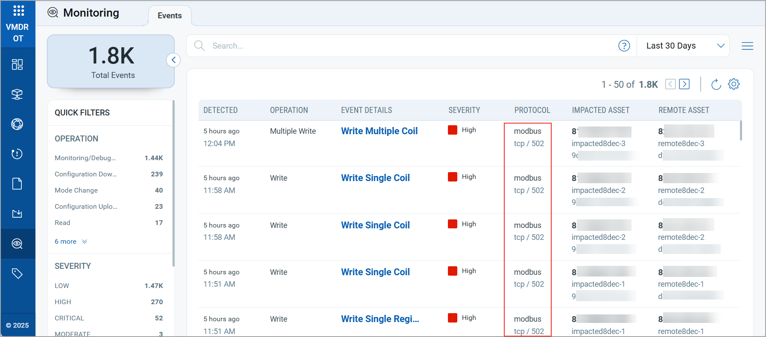Filter events by CRITICAL severity
766x337 pixels.
[70, 318]
